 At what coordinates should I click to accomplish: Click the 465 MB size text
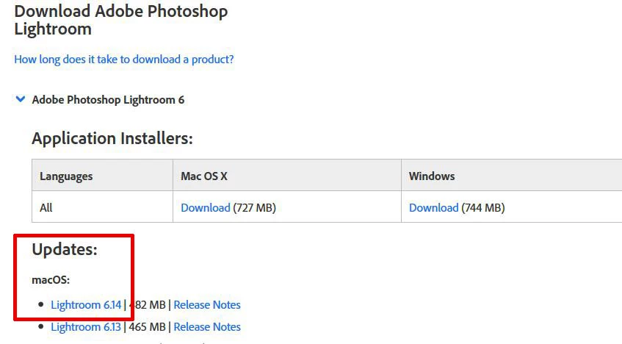pyautogui.click(x=147, y=327)
